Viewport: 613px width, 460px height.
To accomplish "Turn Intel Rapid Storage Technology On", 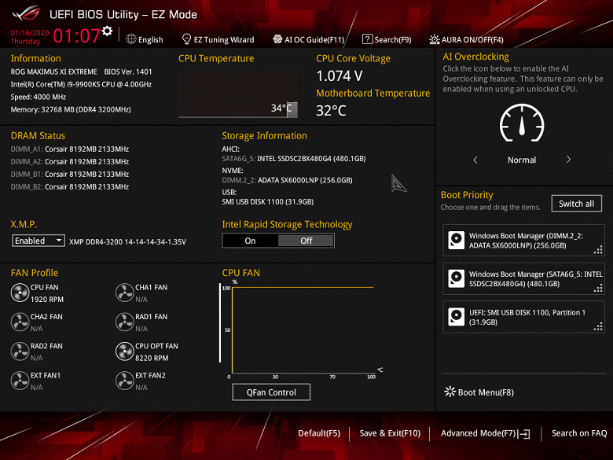I will tap(250, 241).
